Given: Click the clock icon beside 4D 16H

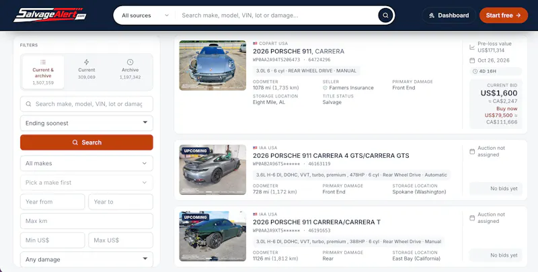Looking at the screenshot, I should 475,71.
